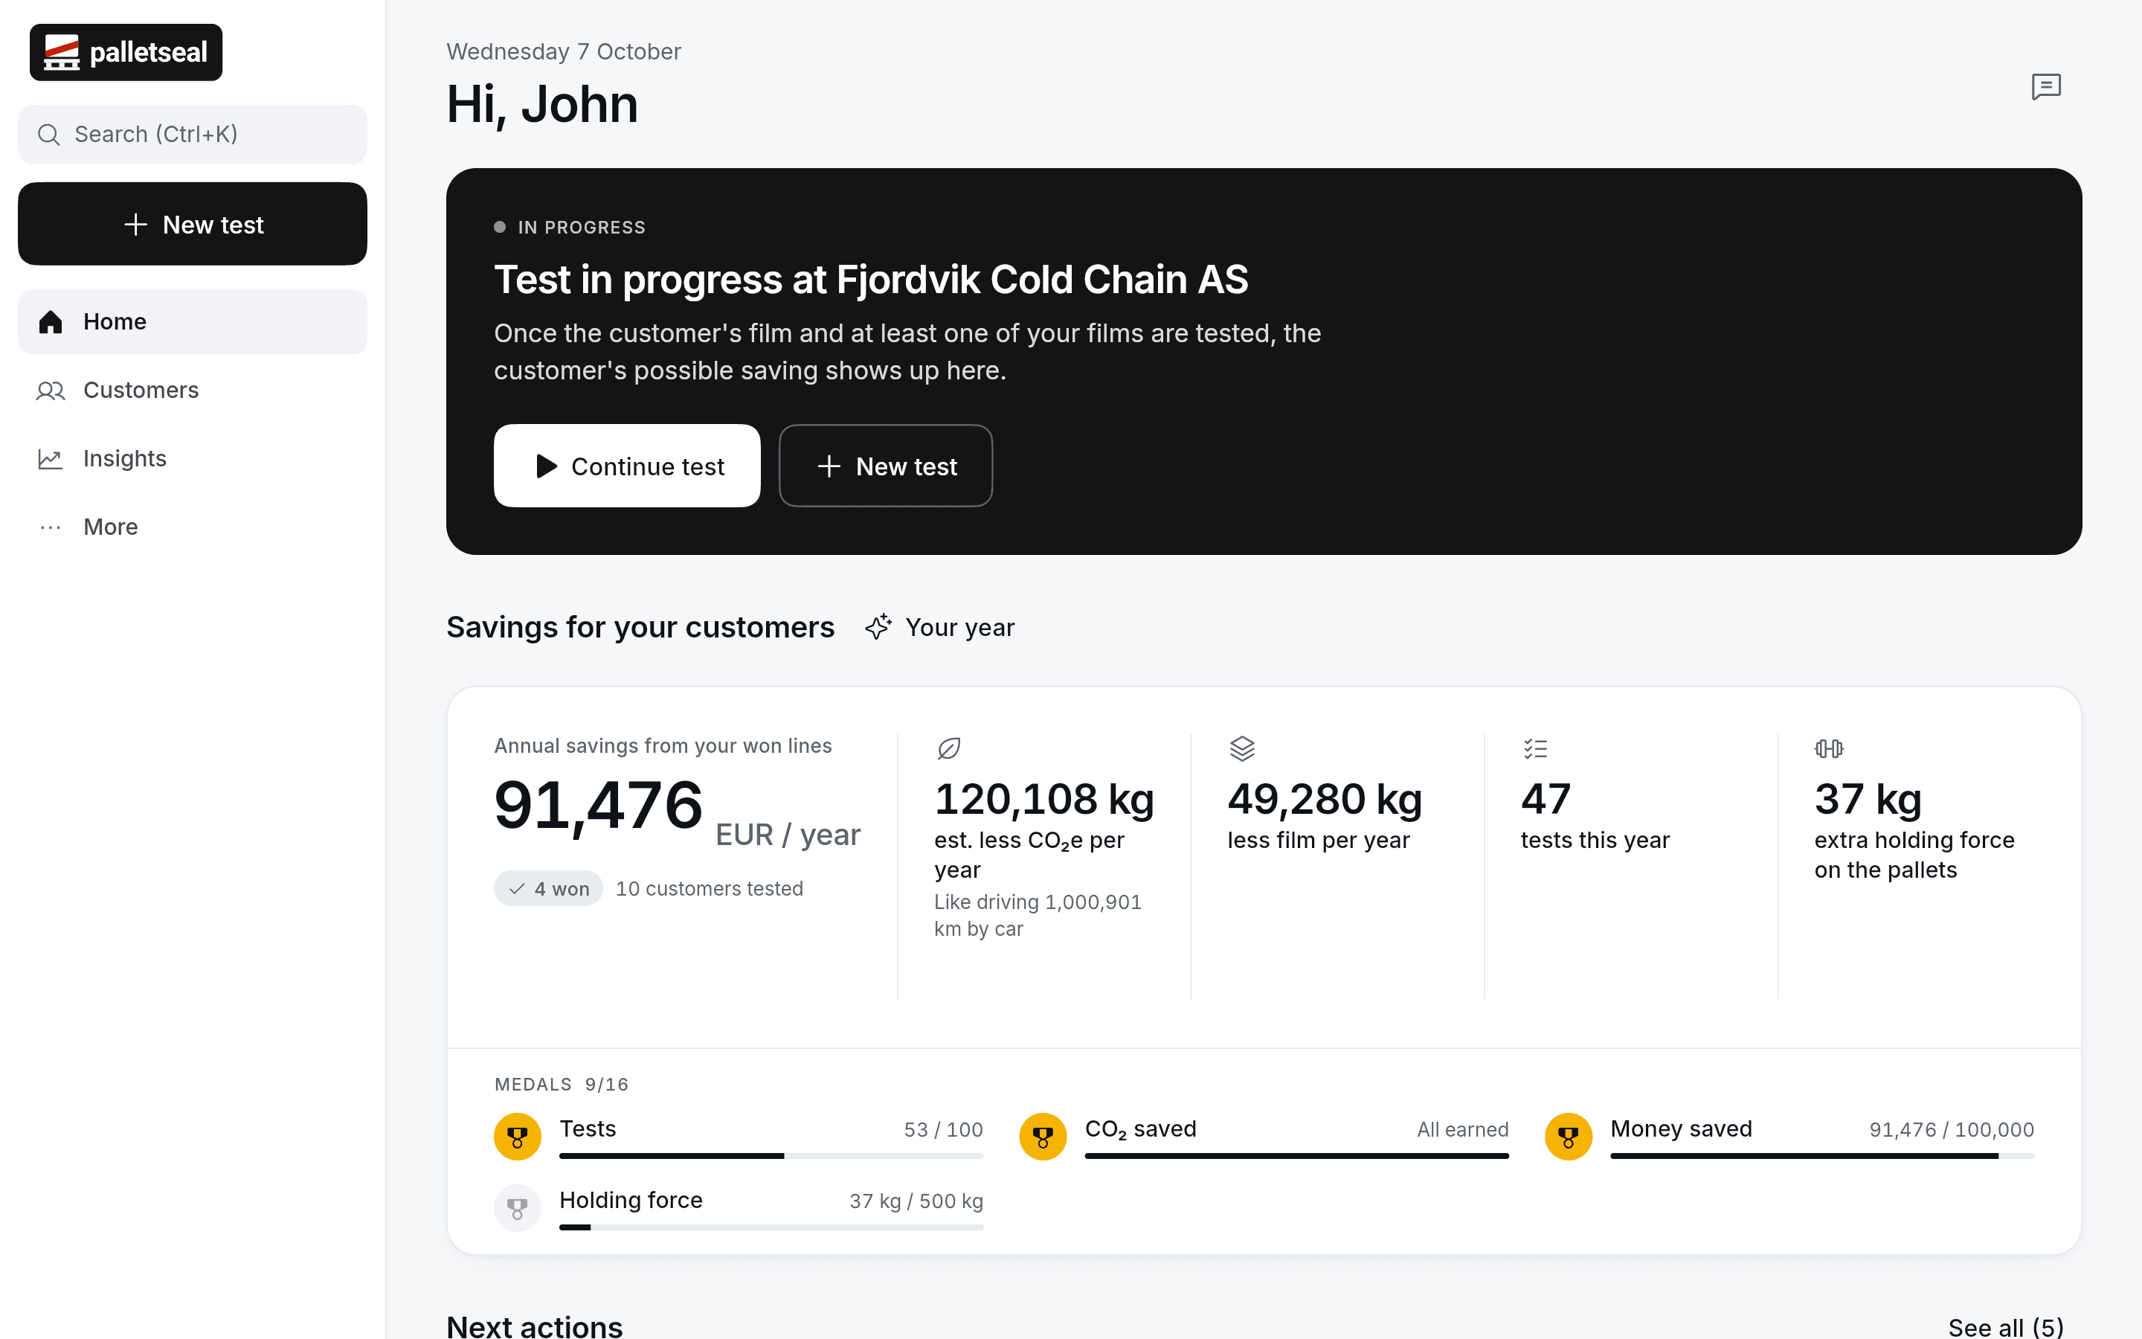Click the CO₂ saved progress bar
Screen dimensions: 2142x1339
pos(1296,1156)
